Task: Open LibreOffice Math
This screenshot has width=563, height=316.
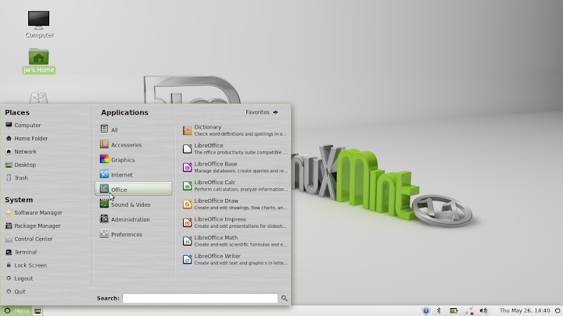Action: (x=234, y=241)
